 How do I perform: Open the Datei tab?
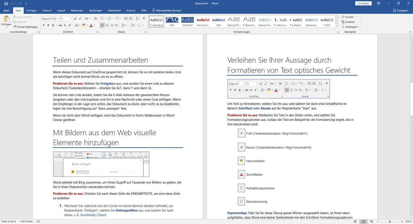[x=6, y=11]
